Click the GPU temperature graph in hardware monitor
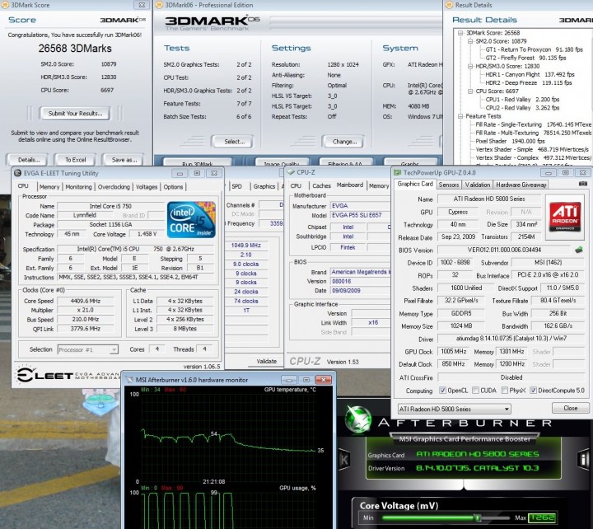The image size is (593, 529). click(228, 438)
